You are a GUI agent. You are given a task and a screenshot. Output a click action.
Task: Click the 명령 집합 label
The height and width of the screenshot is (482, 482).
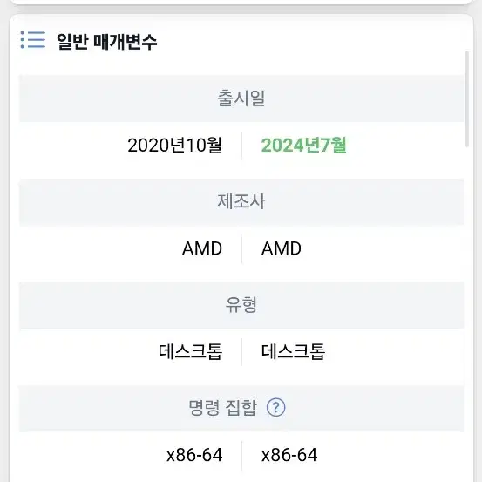222,408
